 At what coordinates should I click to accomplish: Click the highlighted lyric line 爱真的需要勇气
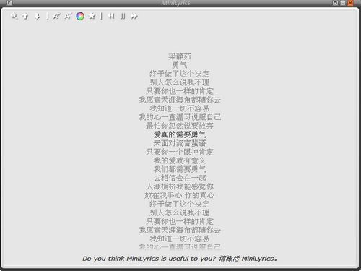180,134
